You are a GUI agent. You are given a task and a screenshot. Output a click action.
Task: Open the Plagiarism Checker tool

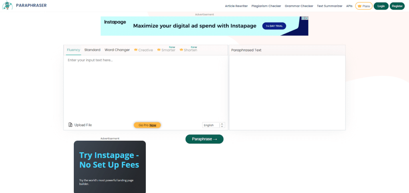(266, 6)
